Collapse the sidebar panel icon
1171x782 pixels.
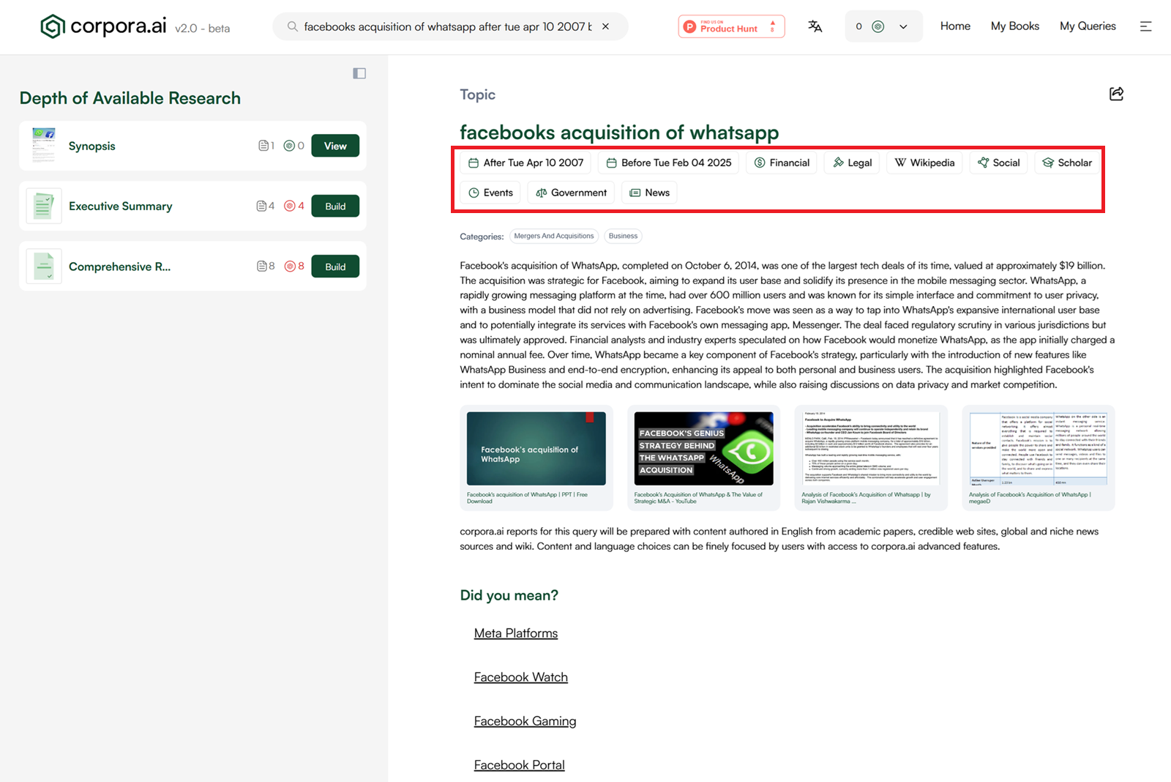coord(359,73)
